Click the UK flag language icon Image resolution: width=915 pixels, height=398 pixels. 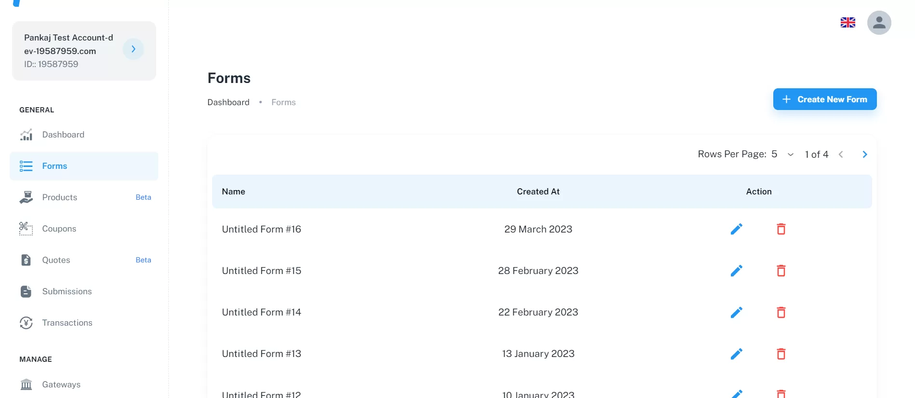pos(848,23)
